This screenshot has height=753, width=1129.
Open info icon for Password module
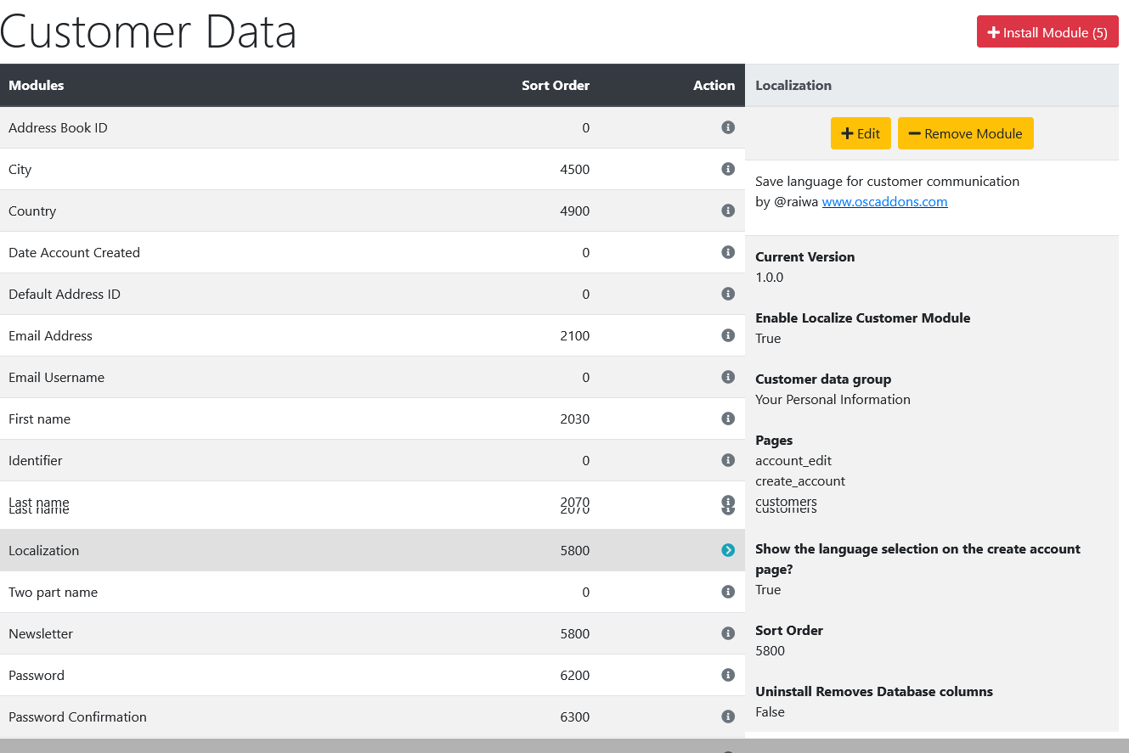click(728, 675)
